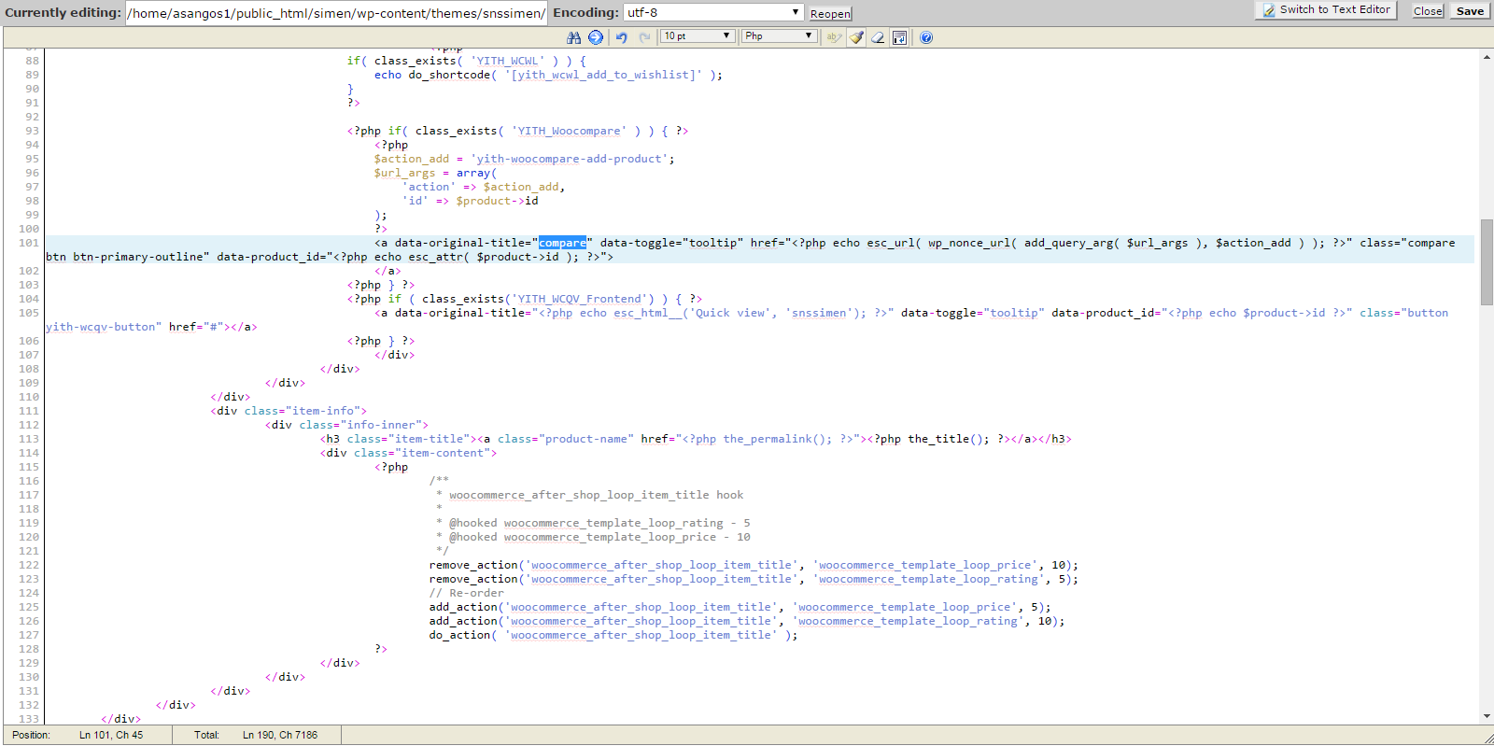Image resolution: width=1494 pixels, height=746 pixels.
Task: Toggle word wrap mode
Action: coord(899,37)
